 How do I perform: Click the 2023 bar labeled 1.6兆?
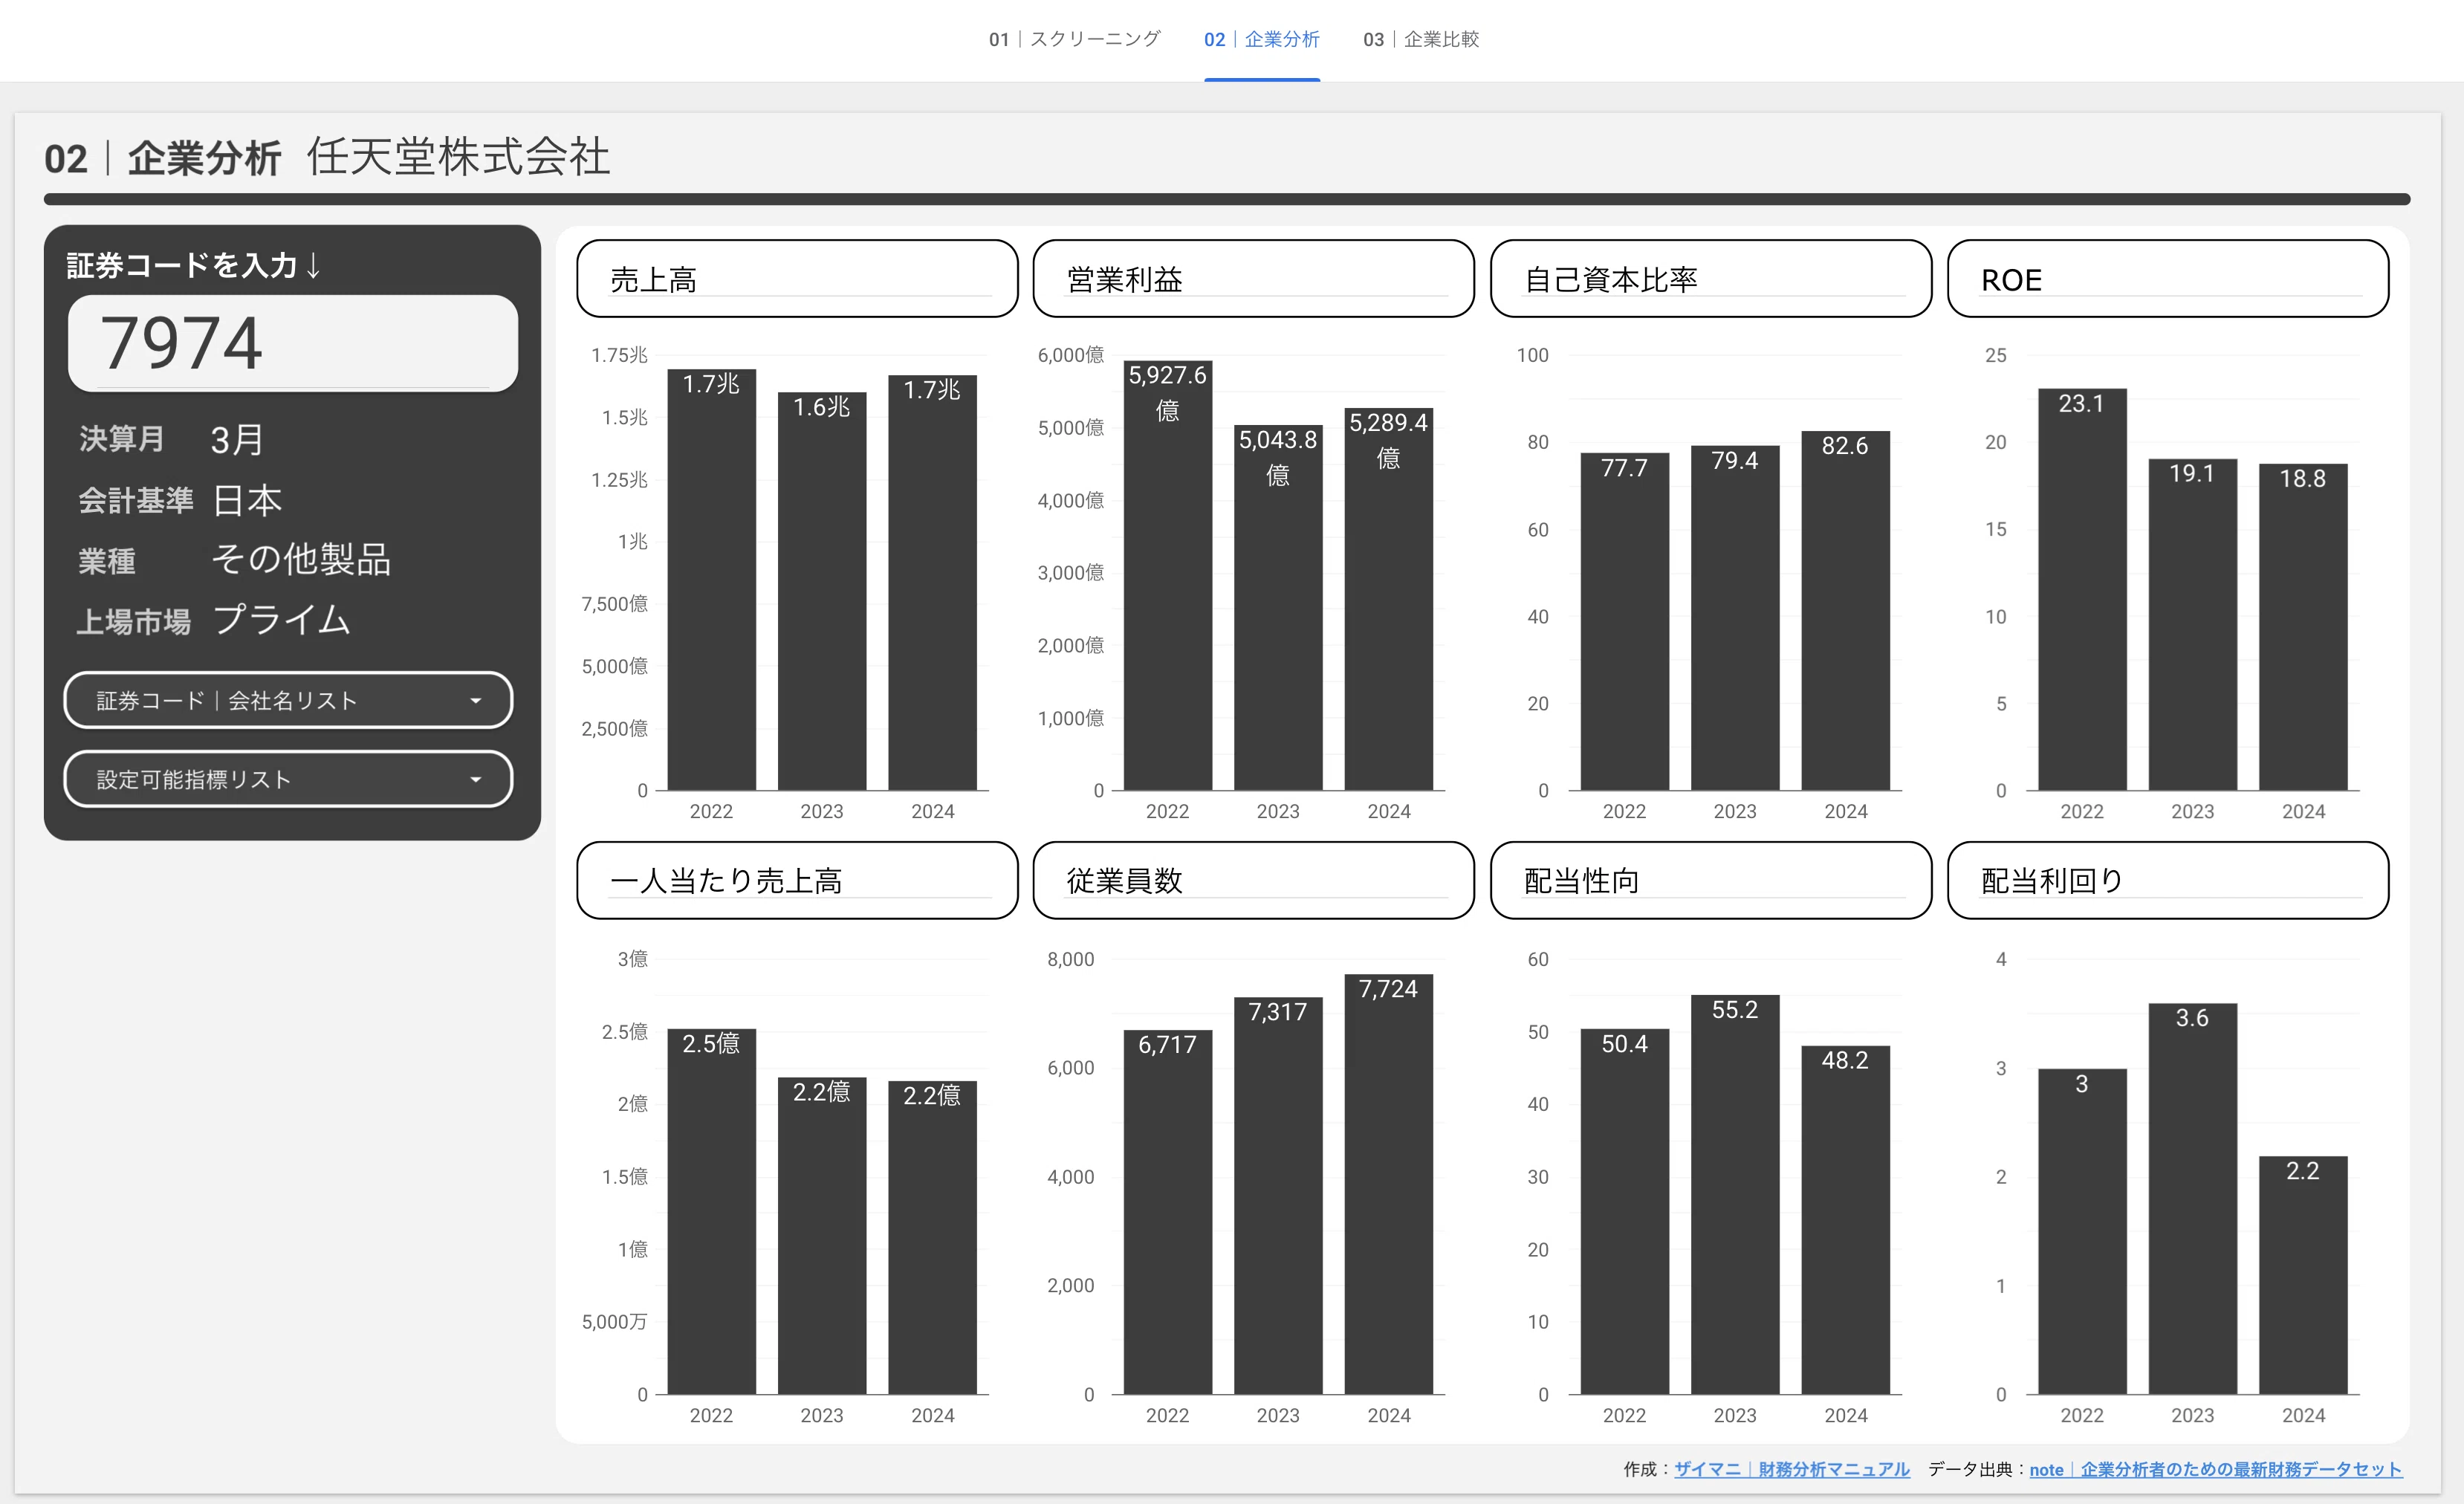(822, 591)
